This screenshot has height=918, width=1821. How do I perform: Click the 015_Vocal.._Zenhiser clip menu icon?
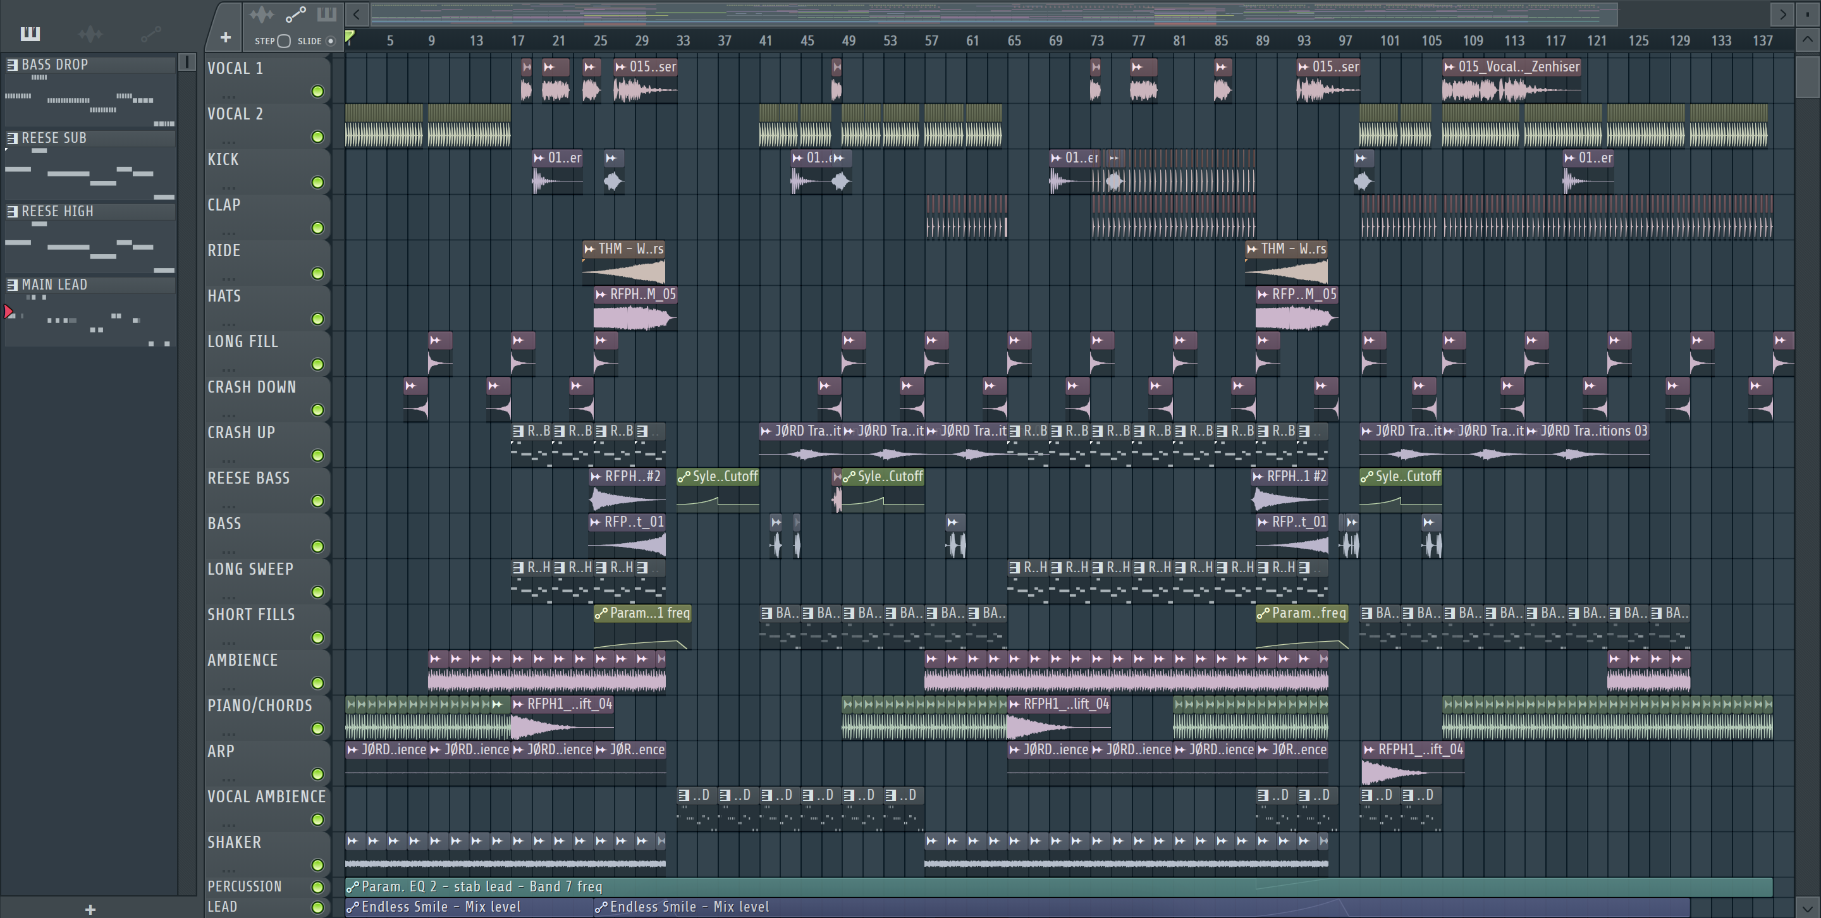click(1449, 66)
